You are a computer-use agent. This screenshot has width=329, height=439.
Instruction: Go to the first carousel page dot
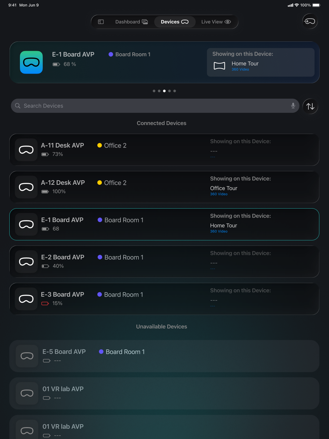(x=154, y=91)
